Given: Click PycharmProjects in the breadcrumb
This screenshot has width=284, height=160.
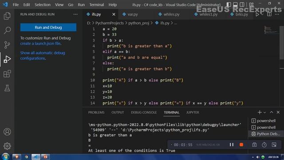Looking at the screenshot, I should click(110, 23).
